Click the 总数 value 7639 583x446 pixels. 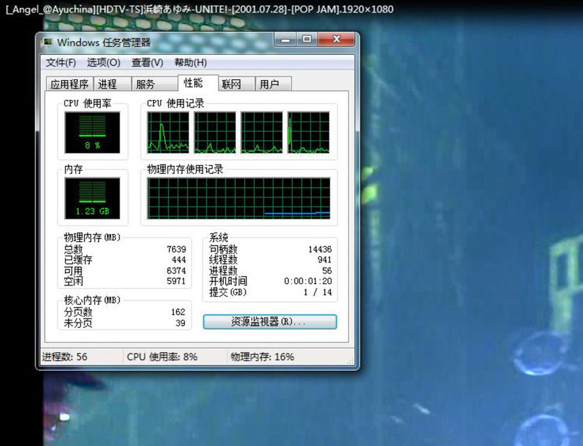(x=176, y=249)
